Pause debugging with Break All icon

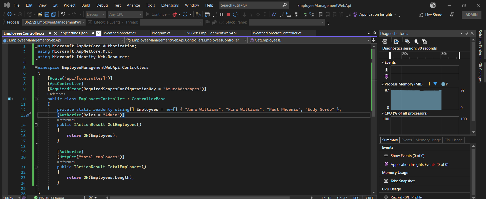221,14
